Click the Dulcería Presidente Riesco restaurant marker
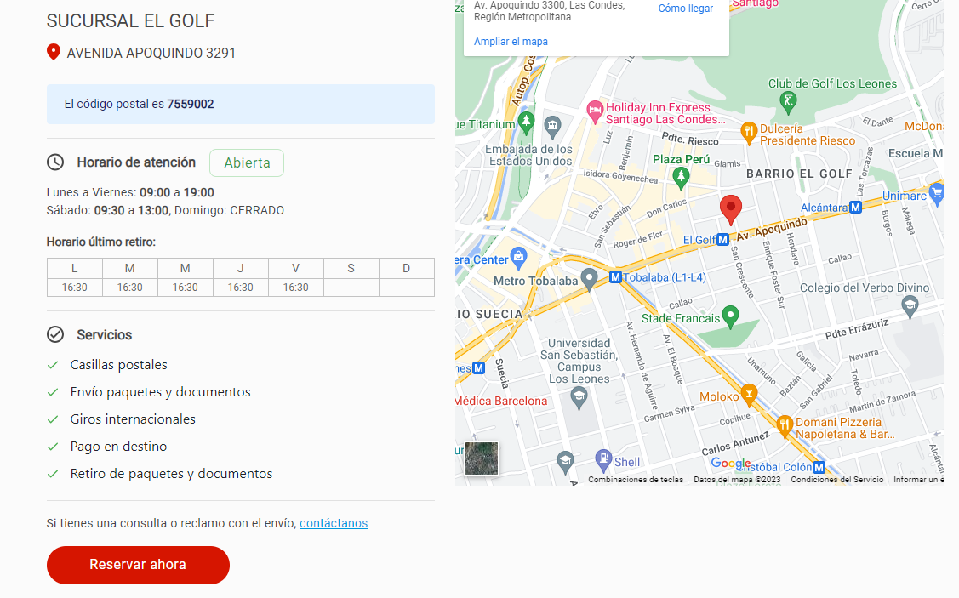 pyautogui.click(x=749, y=132)
